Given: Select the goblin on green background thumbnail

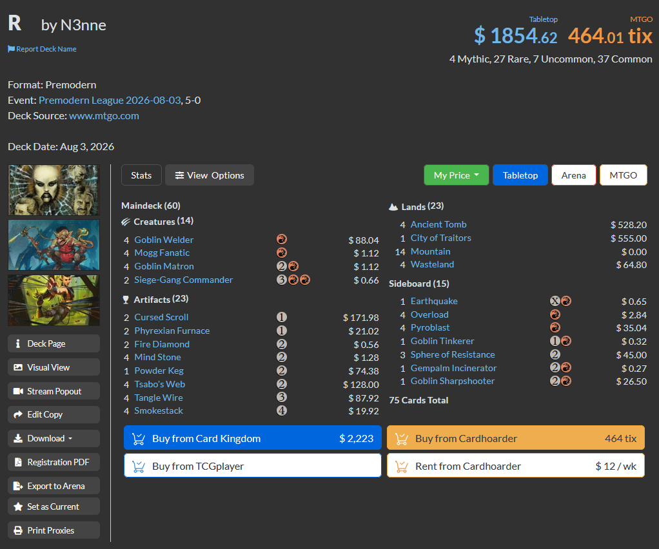Looking at the screenshot, I should pos(54,300).
